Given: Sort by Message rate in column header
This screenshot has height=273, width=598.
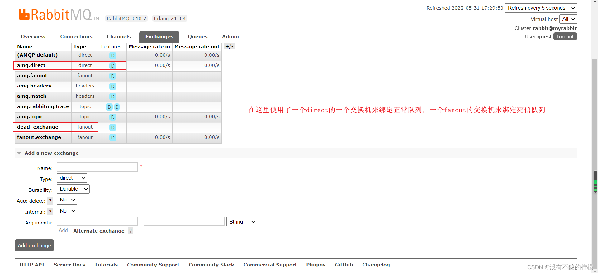Looking at the screenshot, I should [149, 46].
